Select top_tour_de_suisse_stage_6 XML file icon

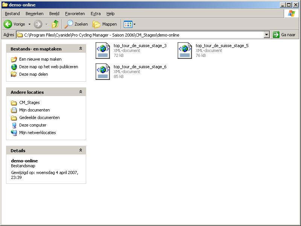tap(103, 72)
